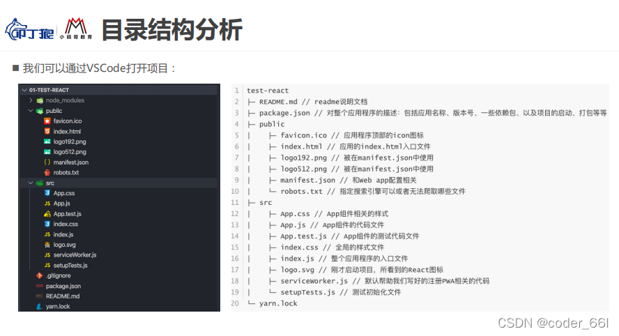Image resolution: width=619 pixels, height=336 pixels.
Task: Open package.json in the explorer
Action: [x=63, y=287]
